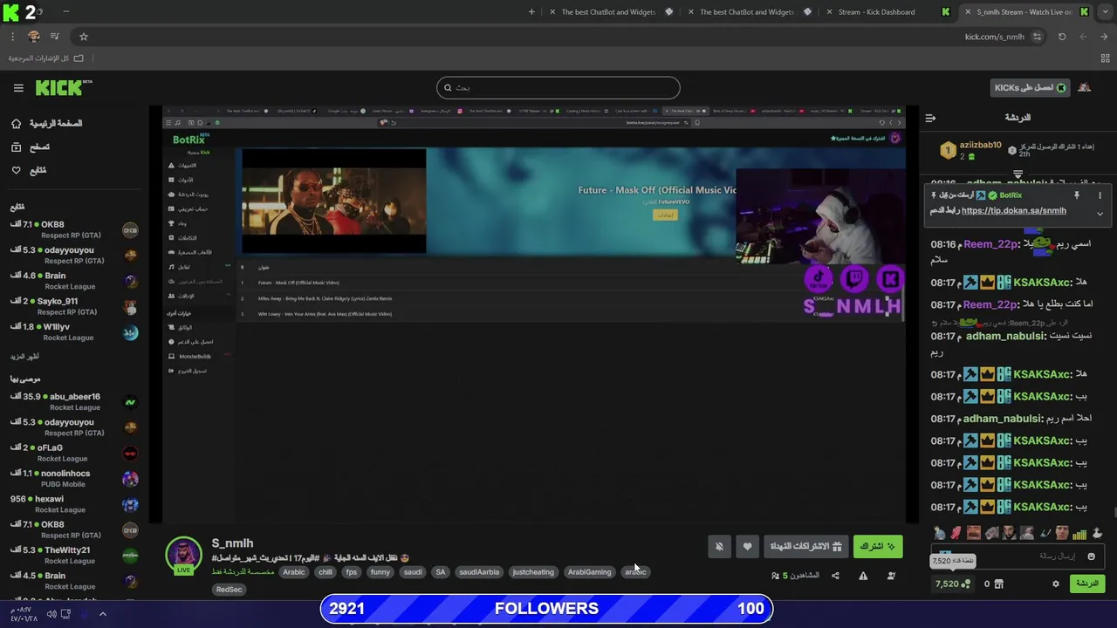Show hidden tray icons chevron in taskbar

[x=102, y=614]
